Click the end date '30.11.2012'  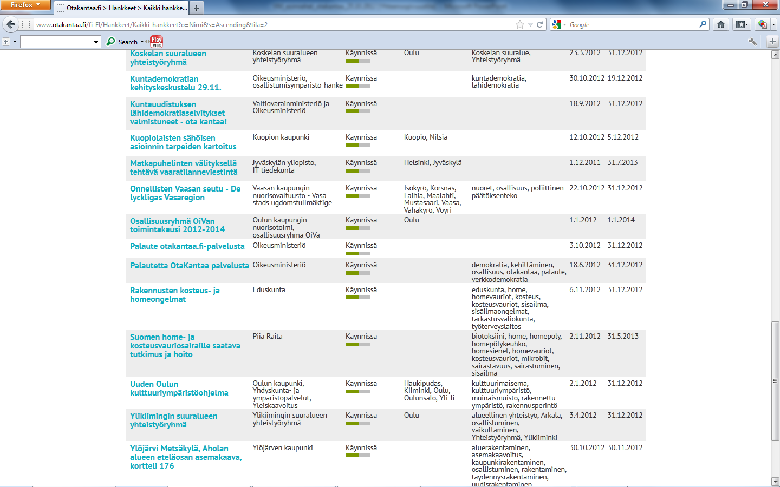[625, 448]
